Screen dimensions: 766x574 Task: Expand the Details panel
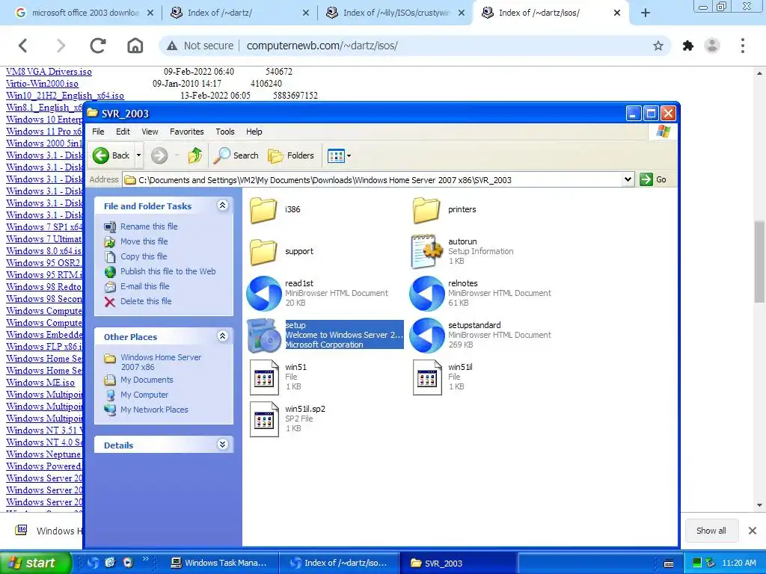(x=223, y=445)
